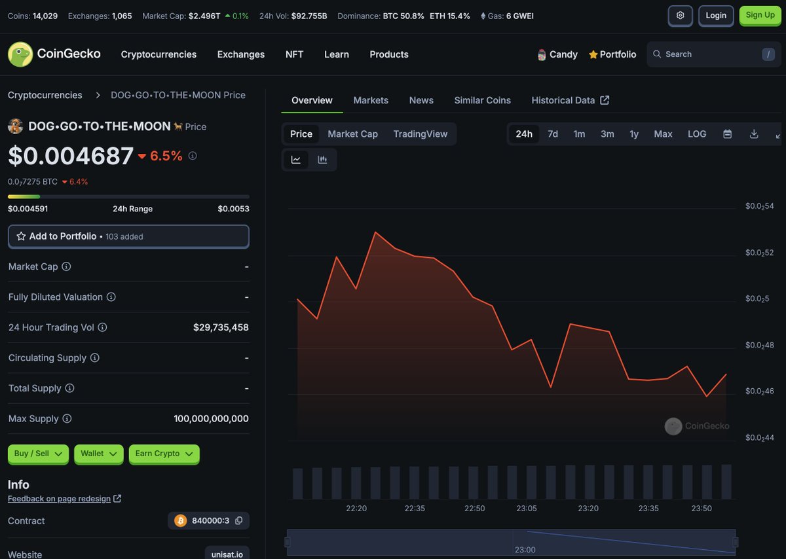786x559 pixels.
Task: Open the NFT nav menu
Action: point(295,54)
